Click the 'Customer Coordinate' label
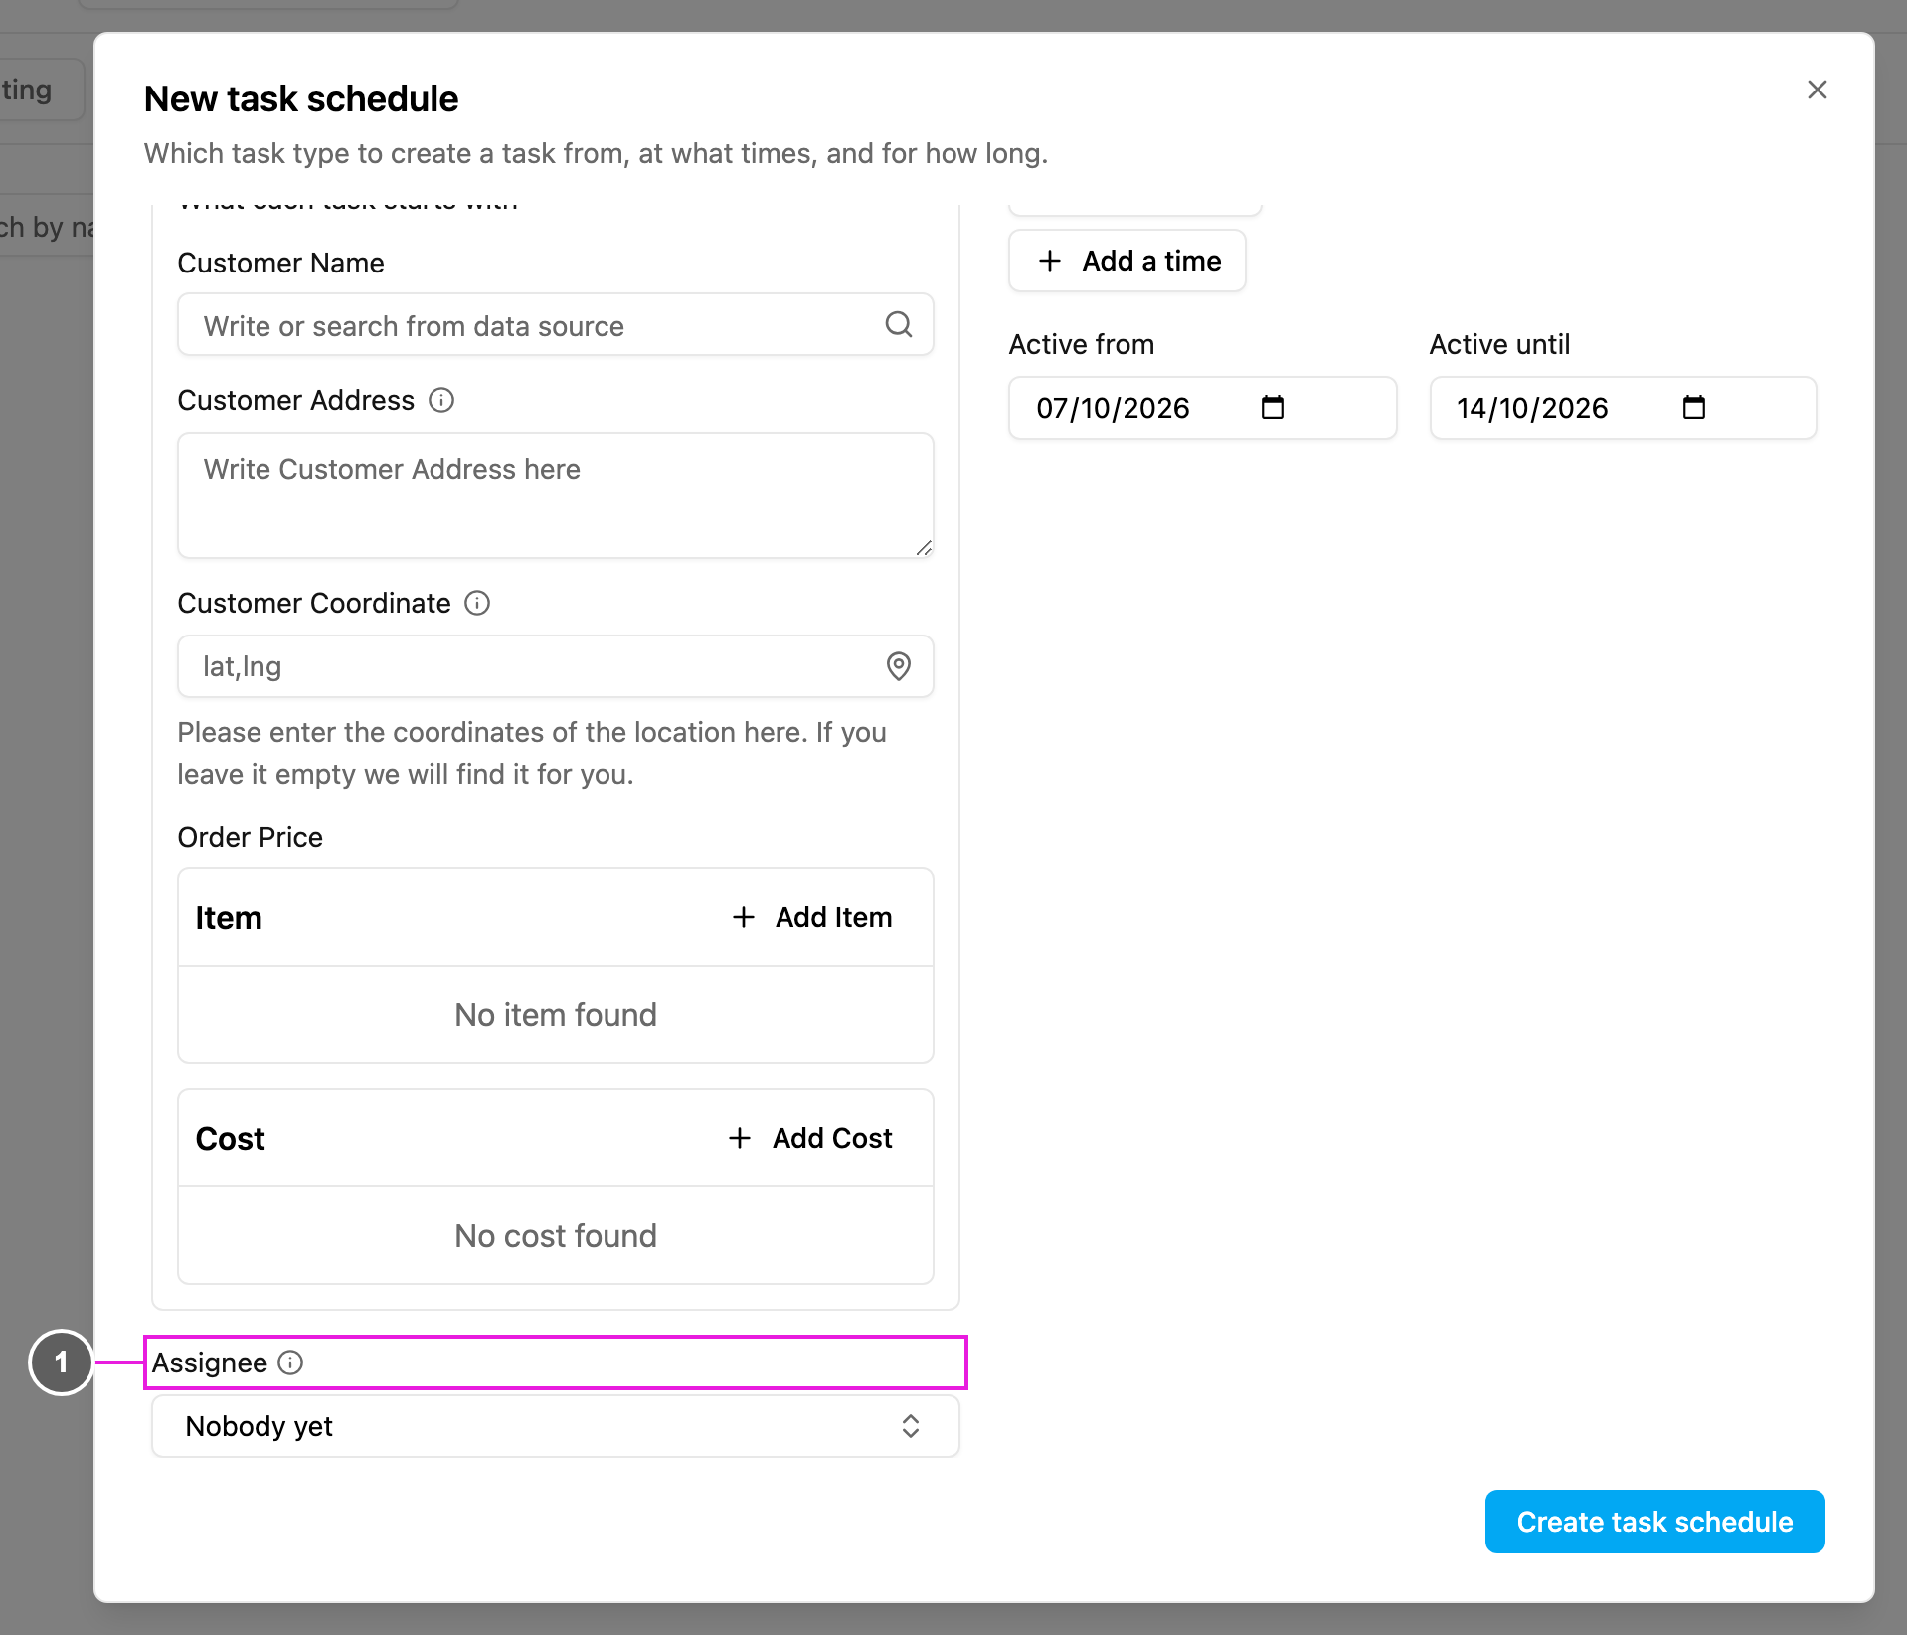The width and height of the screenshot is (1907, 1635). [x=314, y=603]
